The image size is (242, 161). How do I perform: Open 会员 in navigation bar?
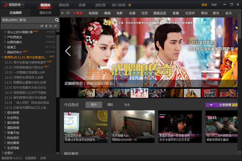[228, 13]
